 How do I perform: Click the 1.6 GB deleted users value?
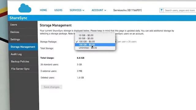(x=81, y=78)
